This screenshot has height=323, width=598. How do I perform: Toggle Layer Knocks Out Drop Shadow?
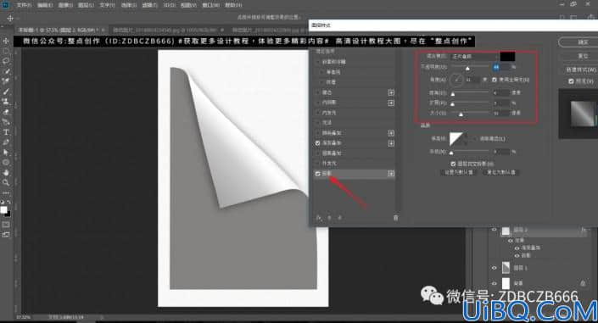(453, 164)
